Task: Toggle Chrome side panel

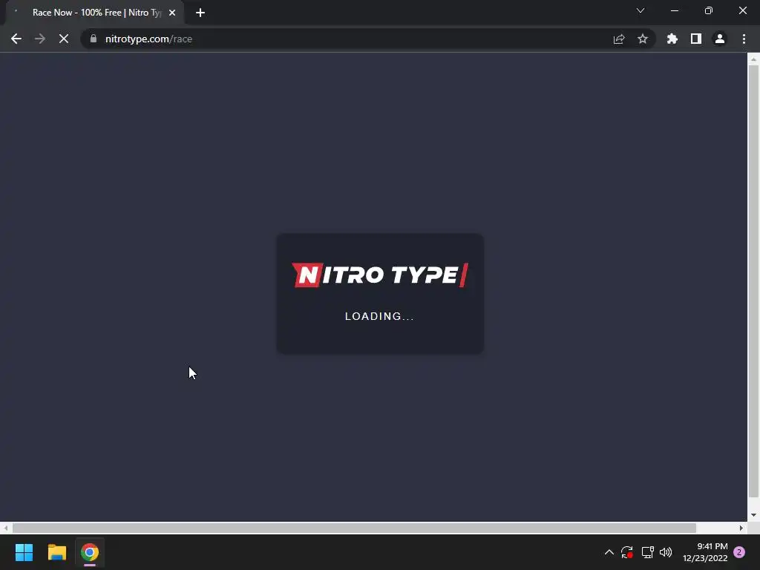Action: tap(696, 39)
